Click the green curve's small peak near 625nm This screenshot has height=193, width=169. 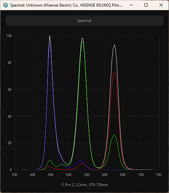click(x=114, y=135)
